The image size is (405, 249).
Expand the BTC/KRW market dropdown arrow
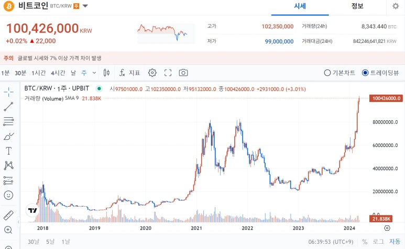[85, 6]
